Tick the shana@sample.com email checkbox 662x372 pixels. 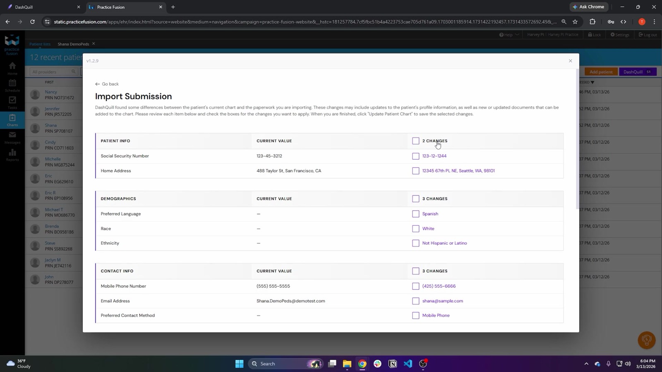416,301
